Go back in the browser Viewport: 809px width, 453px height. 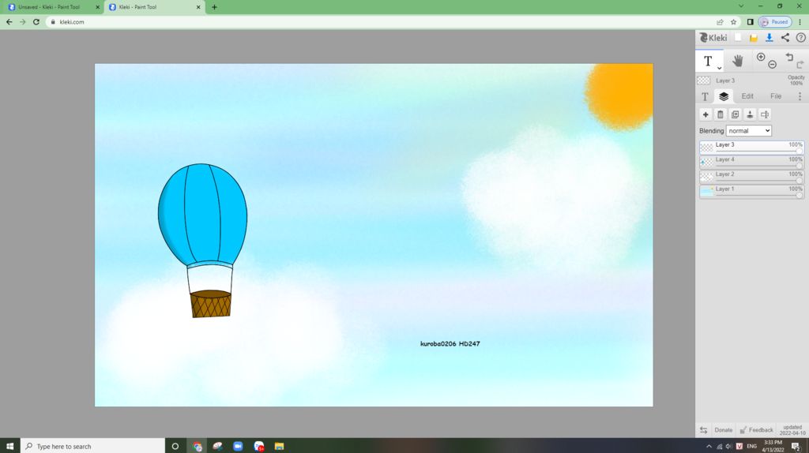9,22
